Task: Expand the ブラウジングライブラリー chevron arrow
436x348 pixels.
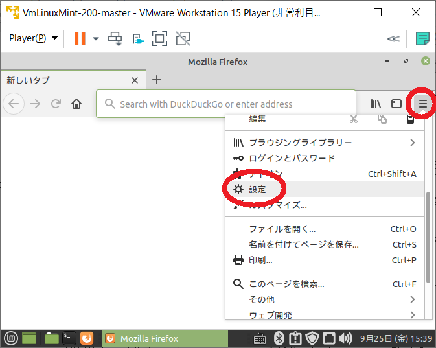Action: [413, 143]
